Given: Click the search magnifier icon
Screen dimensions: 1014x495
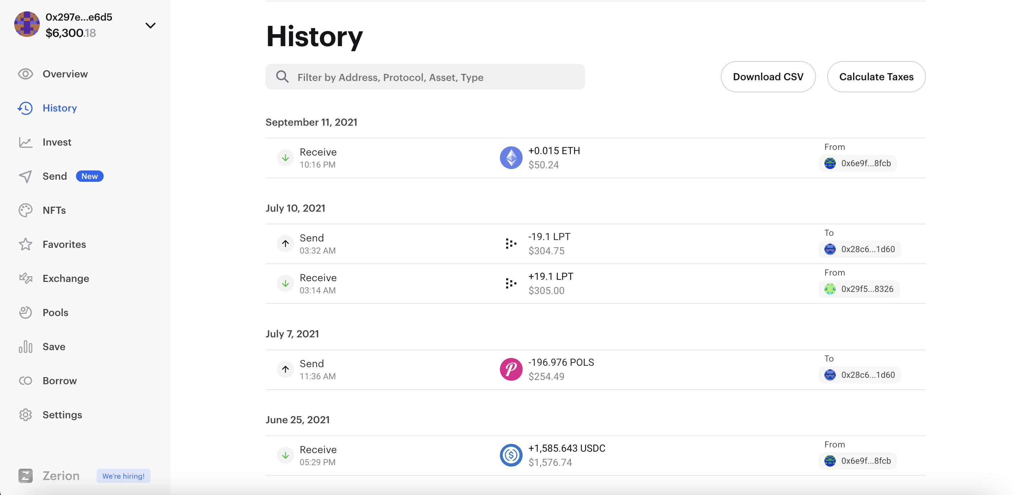Looking at the screenshot, I should click(x=282, y=77).
